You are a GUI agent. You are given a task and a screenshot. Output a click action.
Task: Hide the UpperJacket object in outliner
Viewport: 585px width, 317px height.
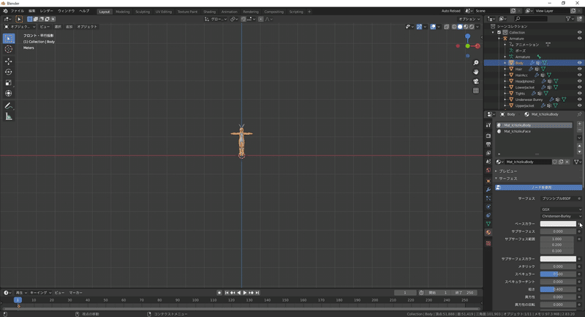click(x=579, y=105)
